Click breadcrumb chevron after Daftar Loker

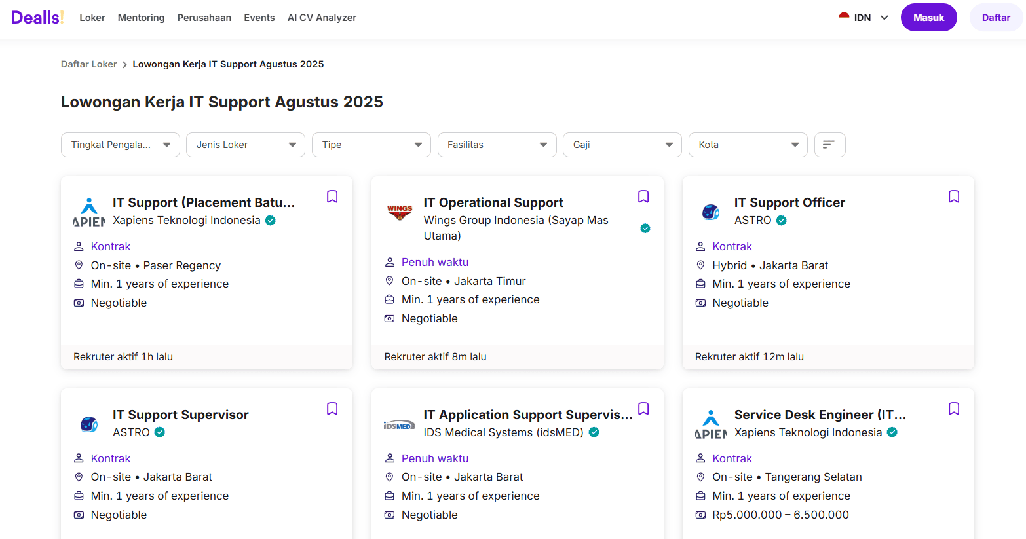point(124,65)
